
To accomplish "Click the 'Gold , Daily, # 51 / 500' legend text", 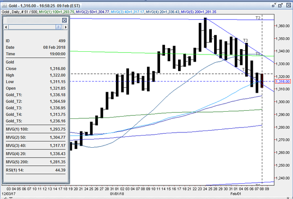I will 20,12.
